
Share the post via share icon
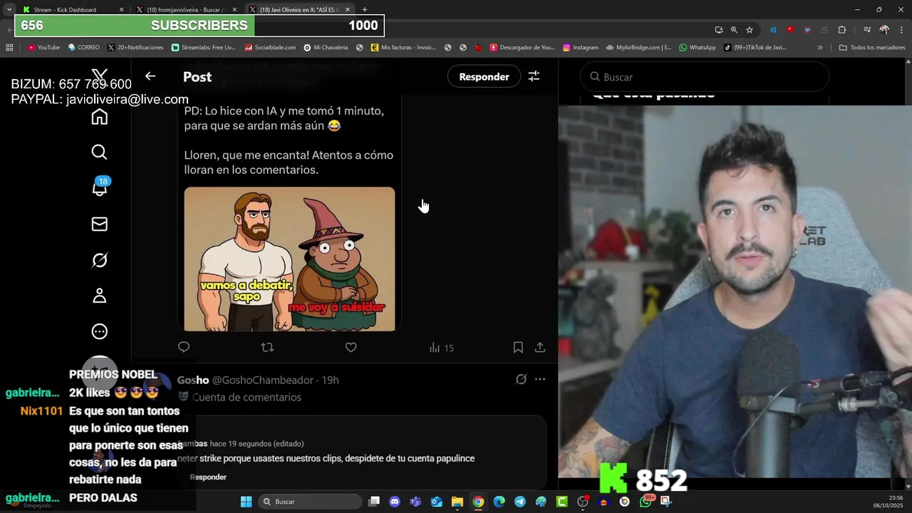click(x=540, y=347)
